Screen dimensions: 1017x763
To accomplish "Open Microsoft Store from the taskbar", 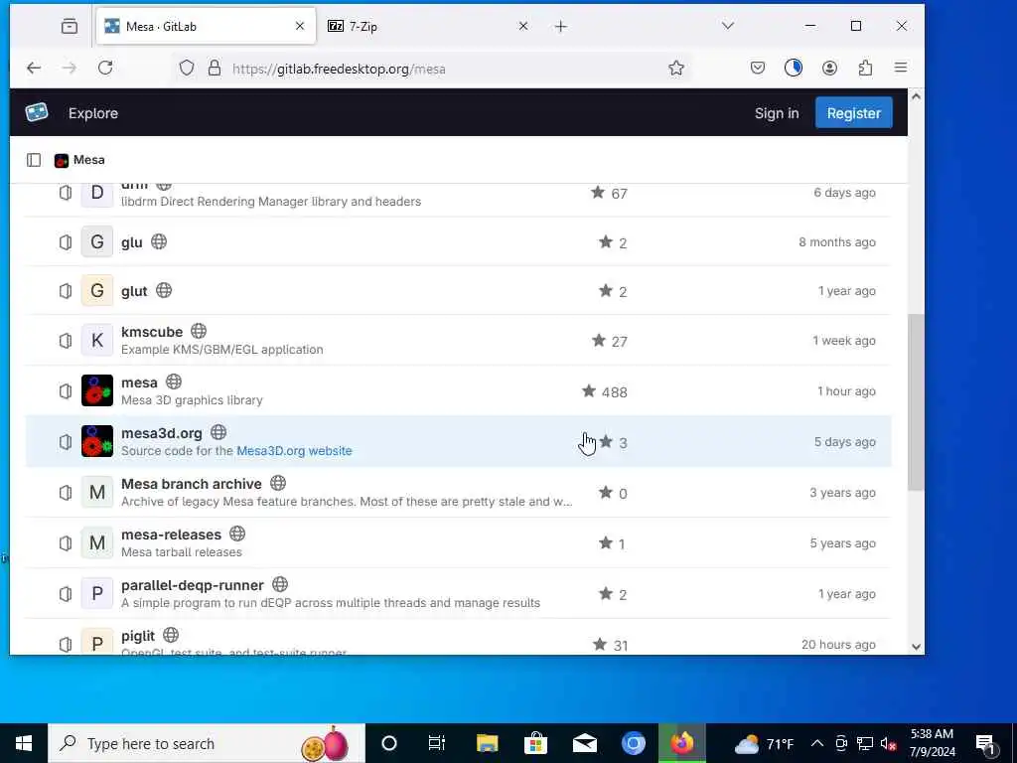I will [535, 743].
